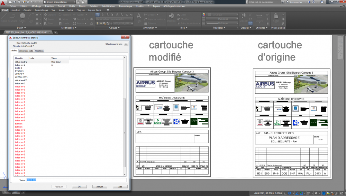Image resolution: width=346 pixels, height=196 pixels.
Task: Click the Grouper icon
Action: click(x=244, y=17)
